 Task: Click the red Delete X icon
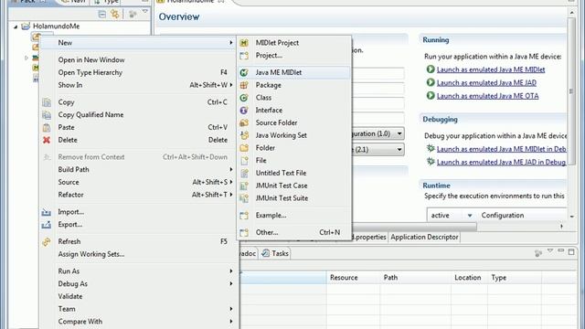point(47,140)
